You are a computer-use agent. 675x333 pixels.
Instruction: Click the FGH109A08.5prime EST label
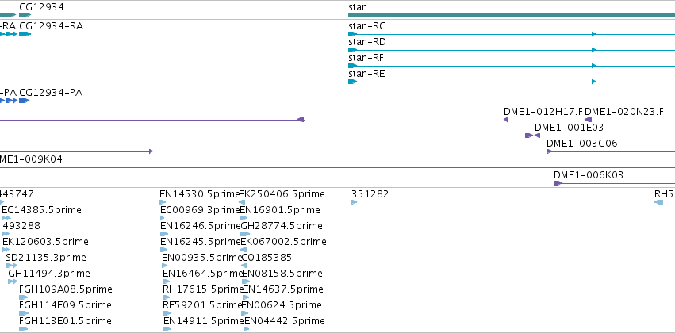click(65, 289)
